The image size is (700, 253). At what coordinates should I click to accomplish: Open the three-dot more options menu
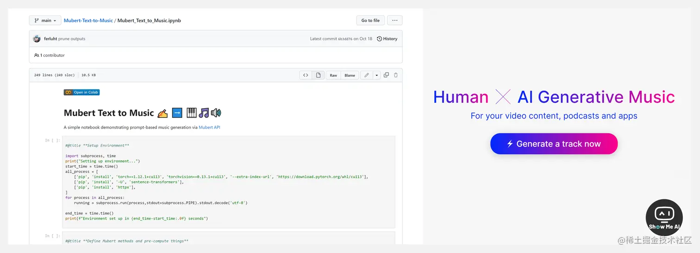[394, 20]
